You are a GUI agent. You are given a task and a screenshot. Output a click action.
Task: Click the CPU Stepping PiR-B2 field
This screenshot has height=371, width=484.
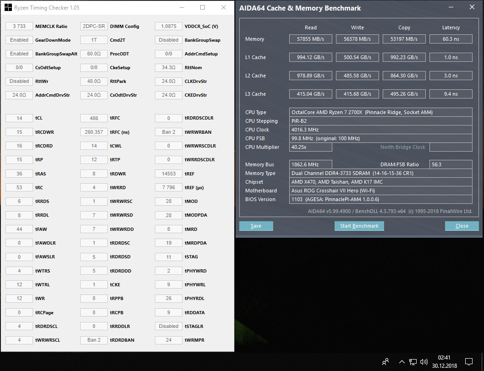380,121
